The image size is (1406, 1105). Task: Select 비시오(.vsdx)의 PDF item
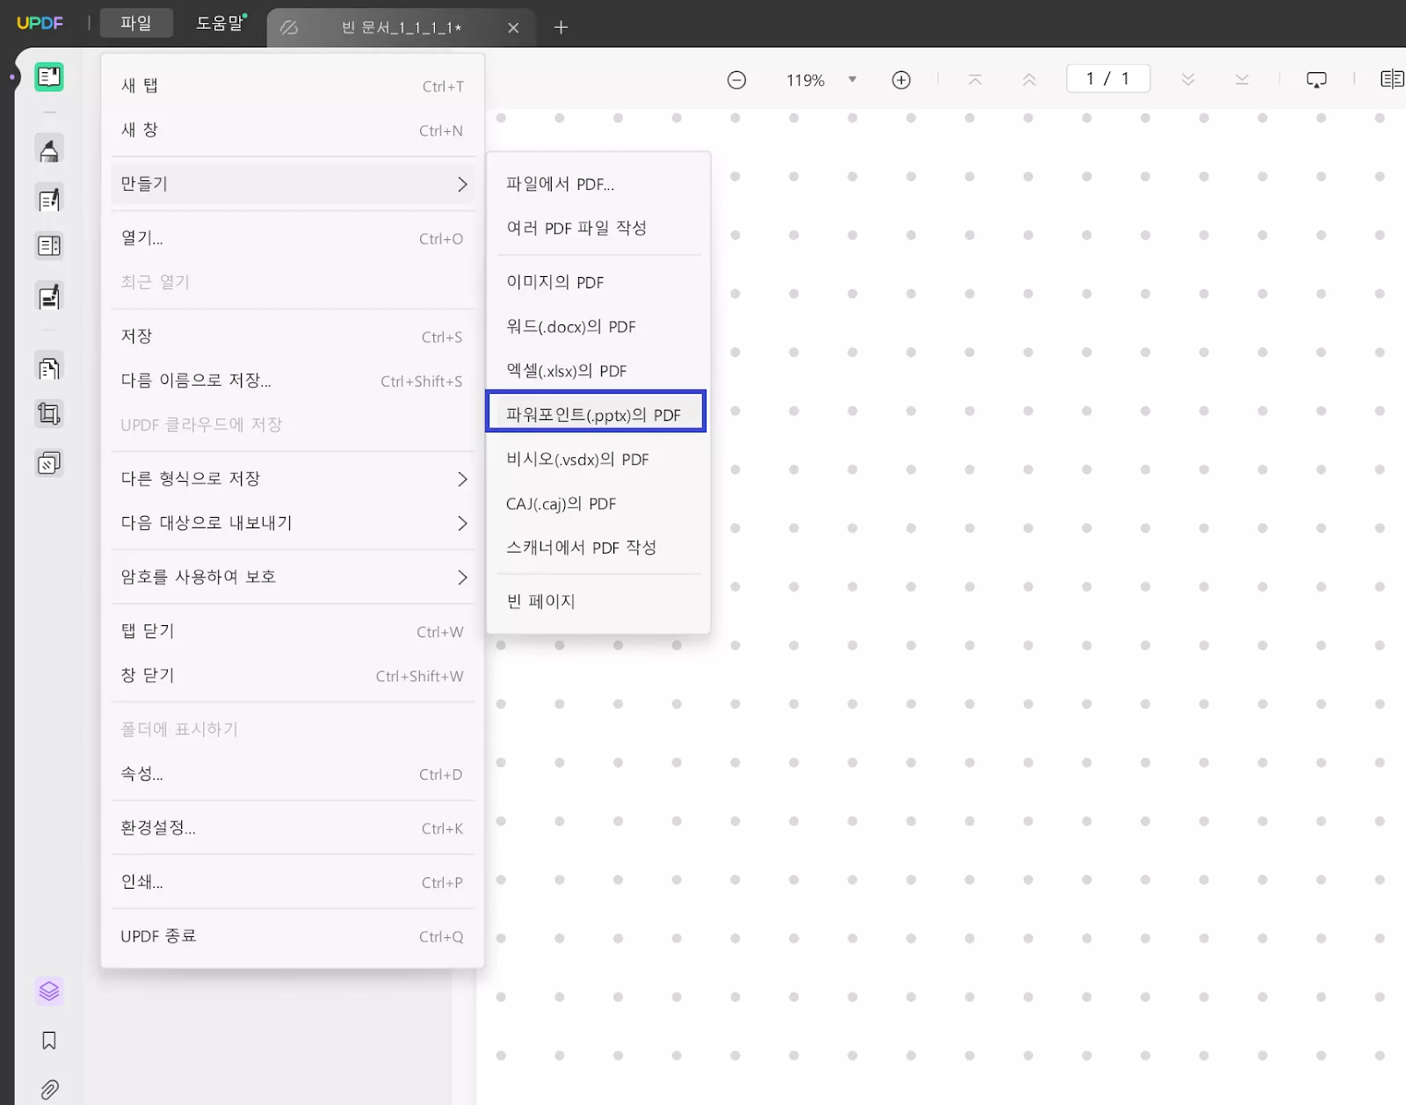point(598,459)
